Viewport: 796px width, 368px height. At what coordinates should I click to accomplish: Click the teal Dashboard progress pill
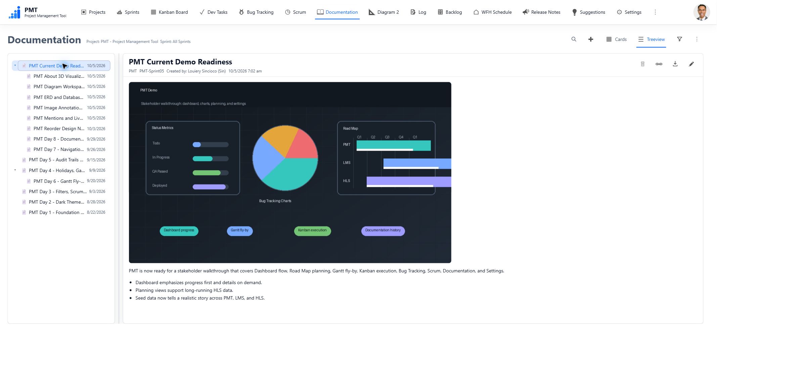click(179, 230)
